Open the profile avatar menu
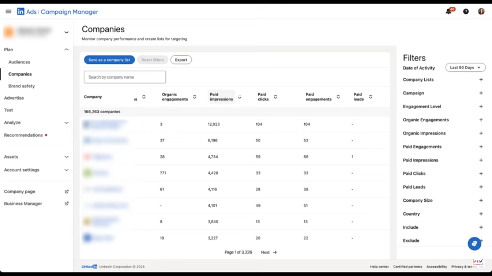 pos(481,12)
